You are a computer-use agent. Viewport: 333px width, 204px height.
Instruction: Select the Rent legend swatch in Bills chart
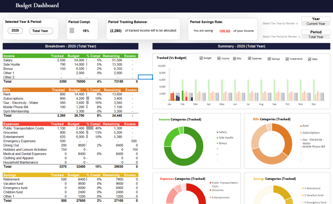301,126
